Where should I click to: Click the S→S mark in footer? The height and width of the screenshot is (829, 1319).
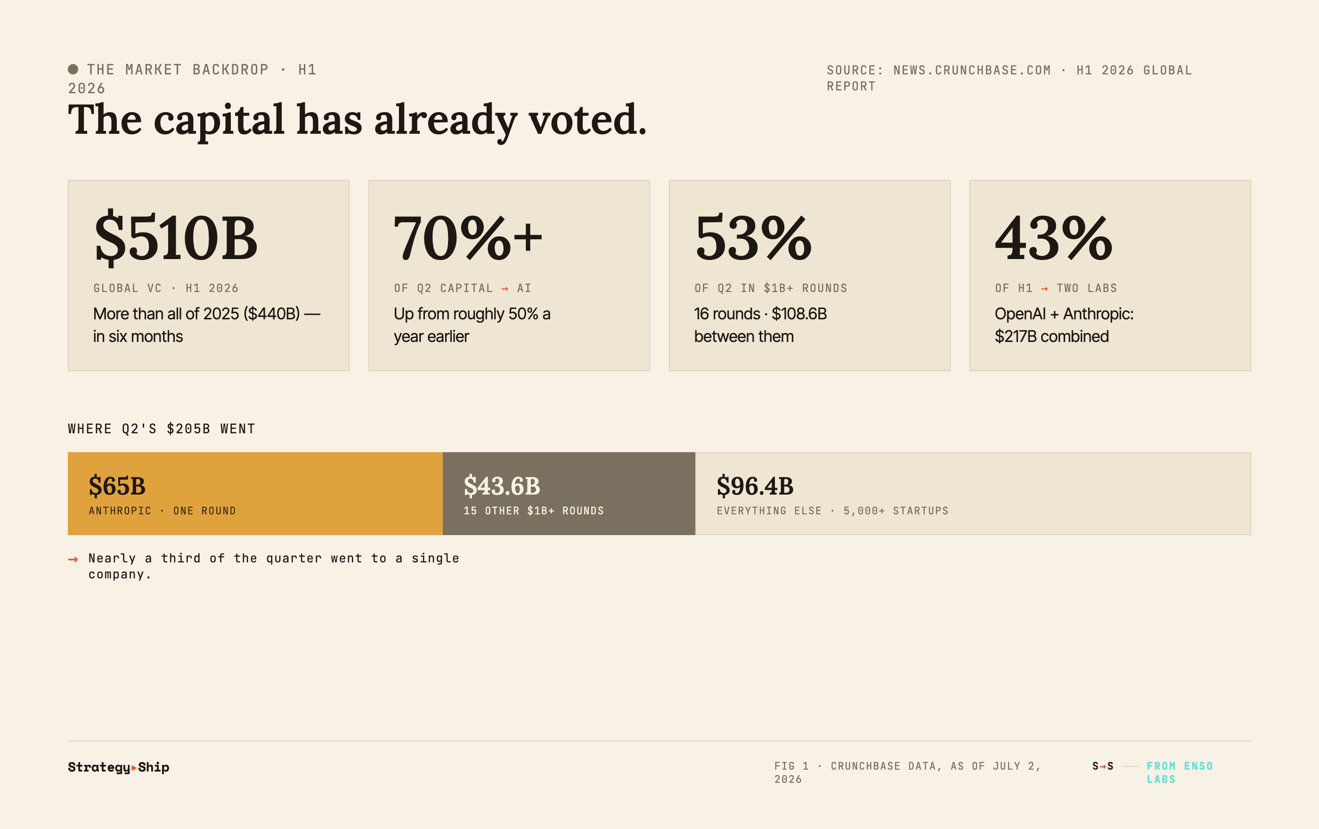point(1103,766)
